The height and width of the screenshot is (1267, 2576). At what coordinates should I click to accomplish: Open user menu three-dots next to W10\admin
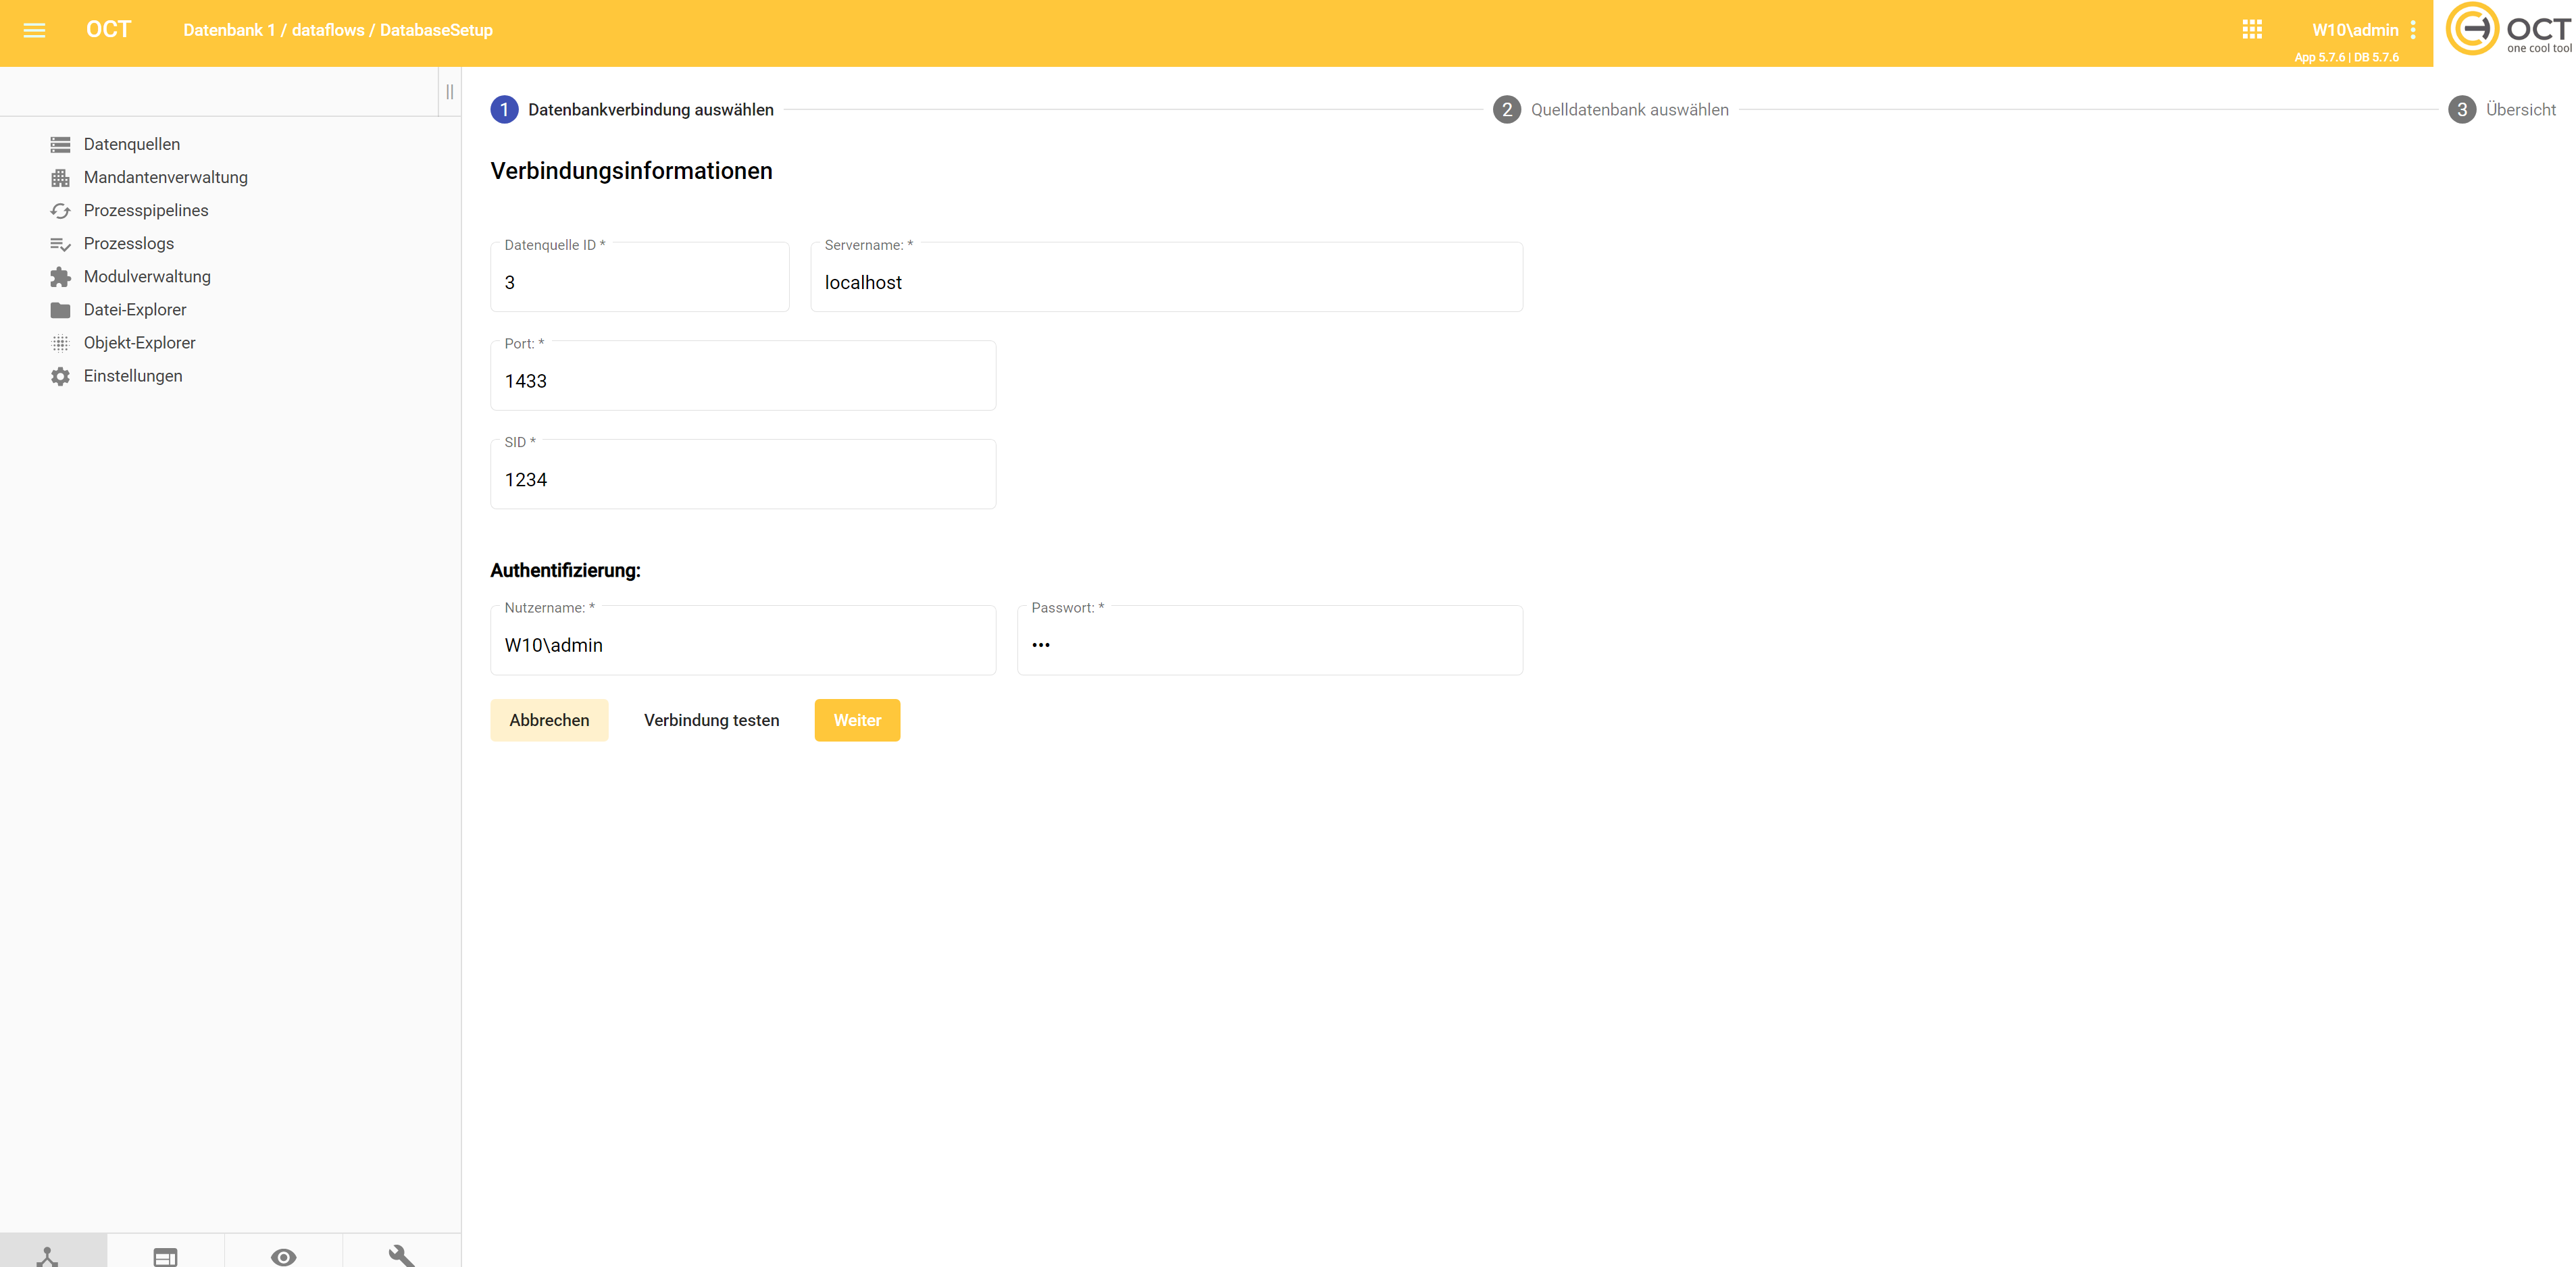point(2413,30)
